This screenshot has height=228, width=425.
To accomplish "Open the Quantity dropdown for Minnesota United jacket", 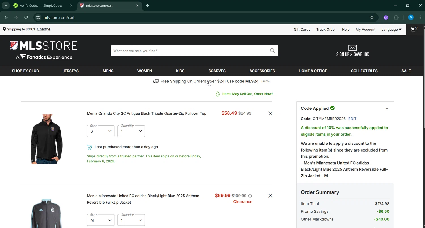I will pyautogui.click(x=131, y=220).
